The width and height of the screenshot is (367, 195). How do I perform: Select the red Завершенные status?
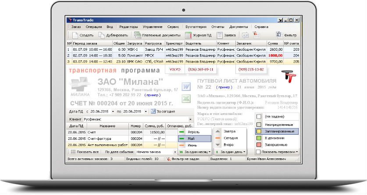click(x=277, y=145)
